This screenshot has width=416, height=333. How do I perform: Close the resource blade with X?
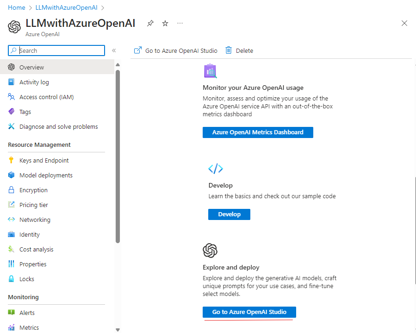(x=404, y=23)
